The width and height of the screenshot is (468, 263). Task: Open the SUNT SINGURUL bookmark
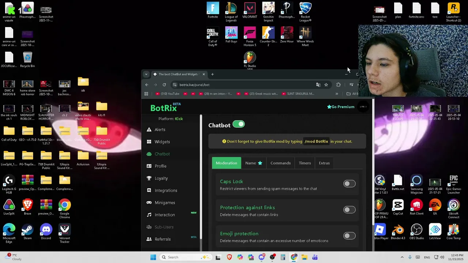tap(298, 94)
